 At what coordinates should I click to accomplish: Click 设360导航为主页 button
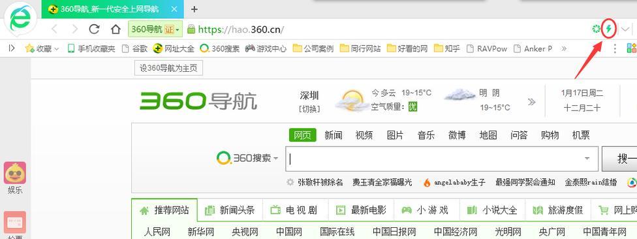[168, 69]
